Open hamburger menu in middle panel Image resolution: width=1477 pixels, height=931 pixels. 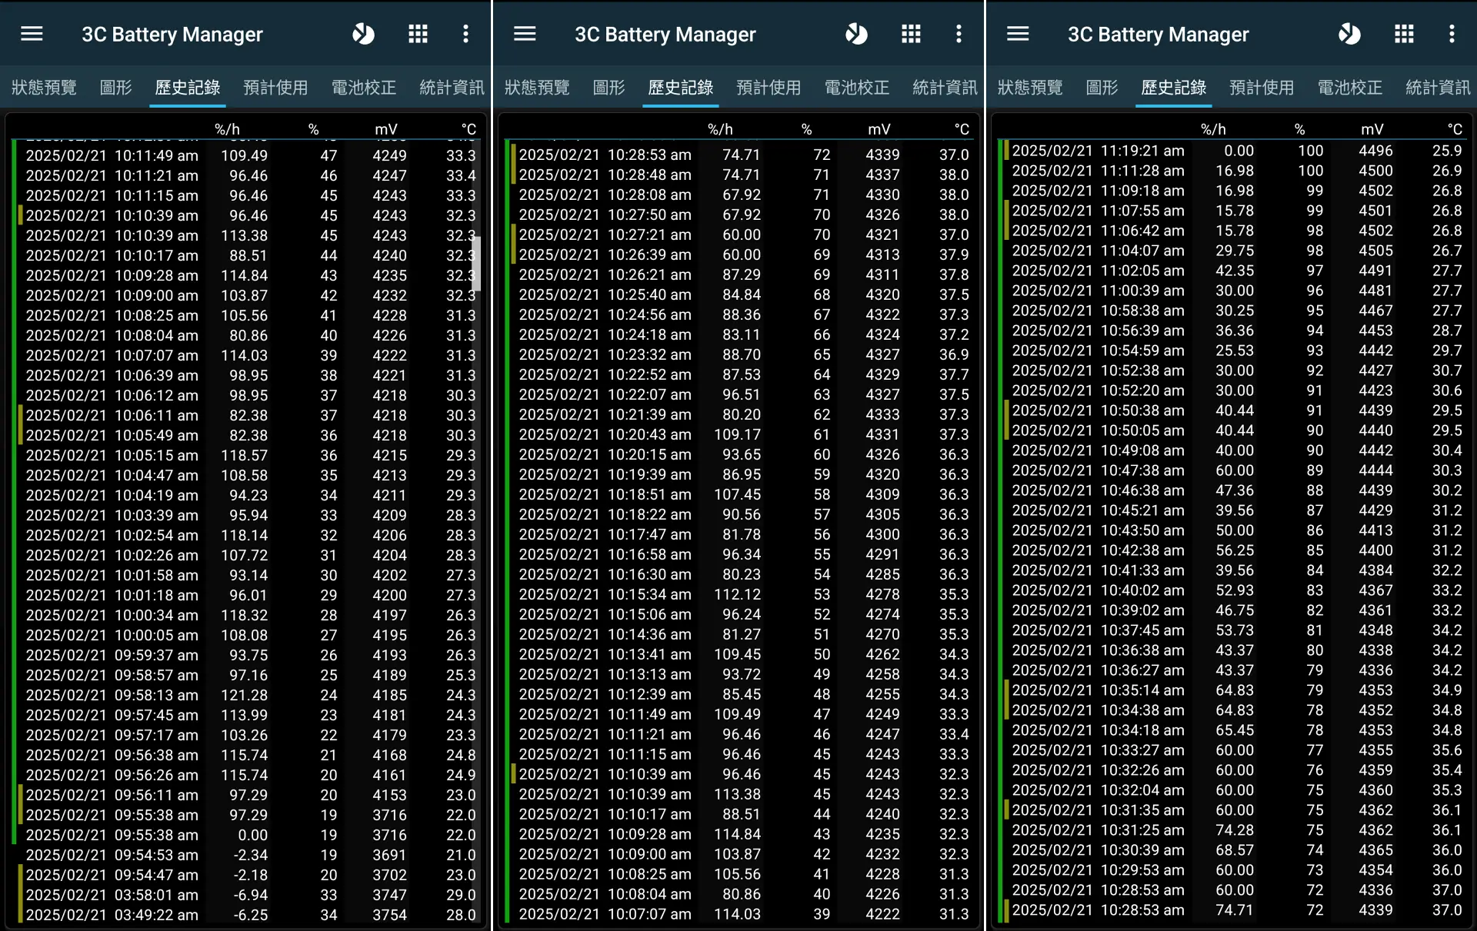pos(525,34)
